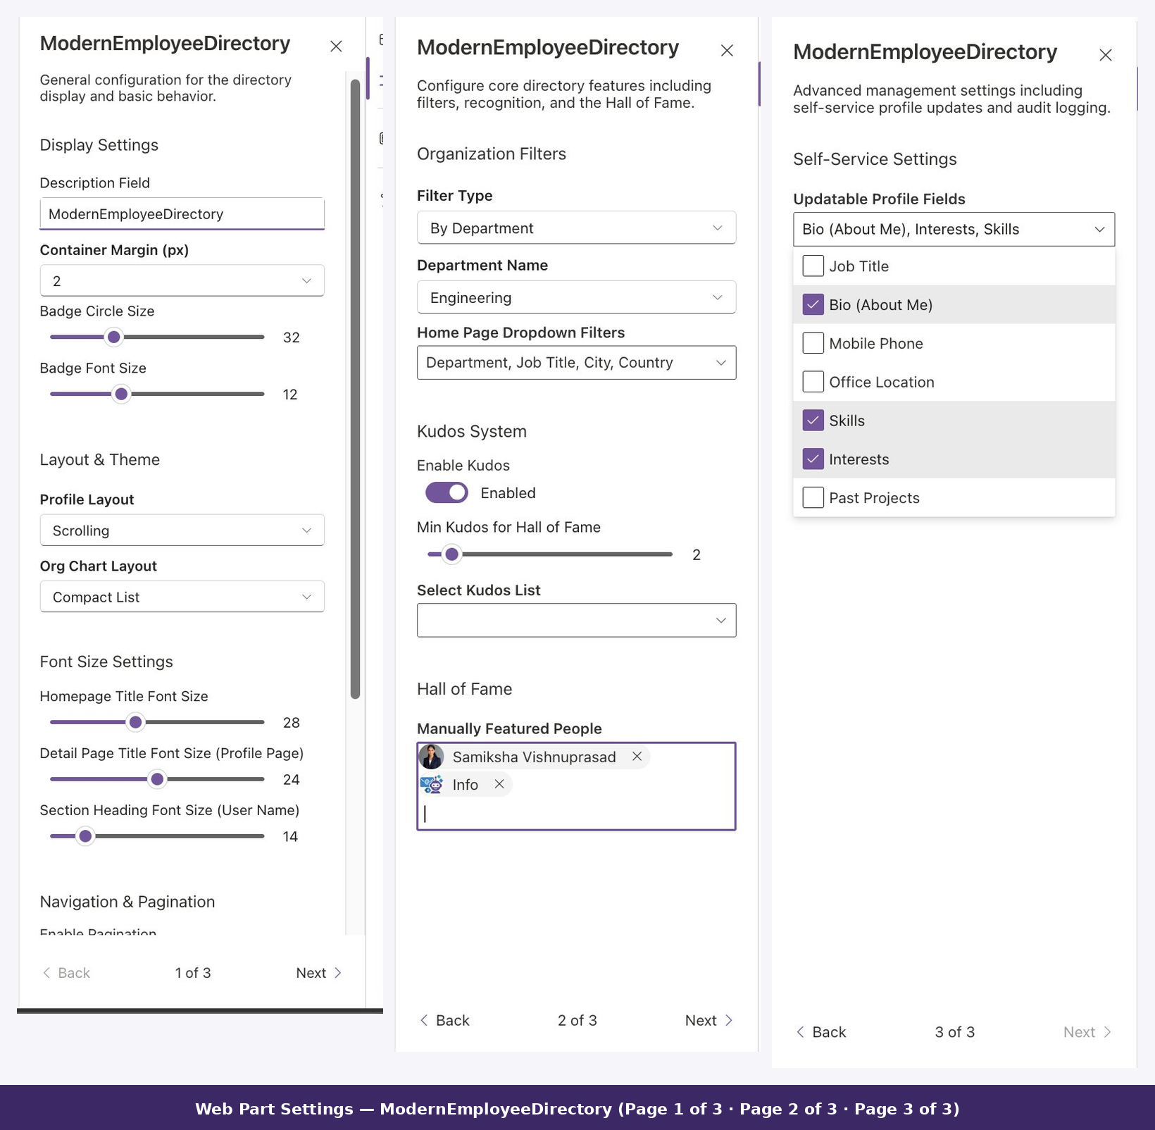Uncheck the Bio (About Me) option
This screenshot has height=1130, width=1155.
point(813,305)
